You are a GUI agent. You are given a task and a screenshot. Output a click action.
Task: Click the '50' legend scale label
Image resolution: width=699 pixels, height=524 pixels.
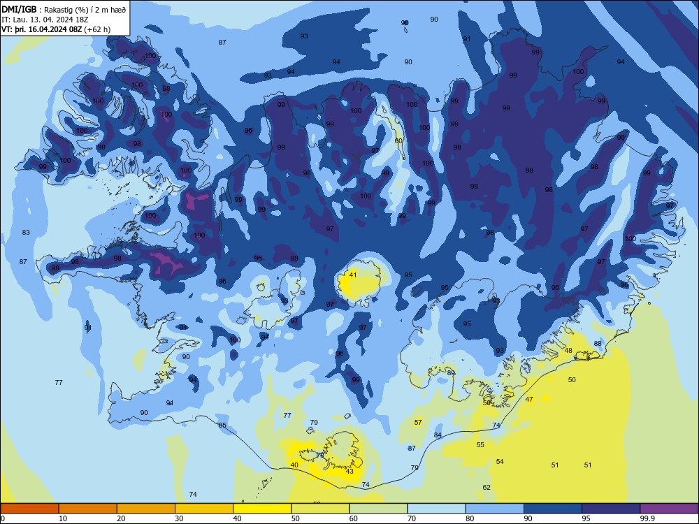pos(296,518)
